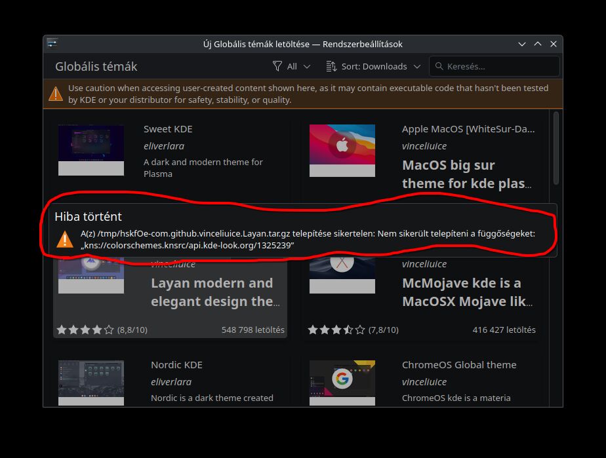Click the Globális témák heading

tap(96, 66)
